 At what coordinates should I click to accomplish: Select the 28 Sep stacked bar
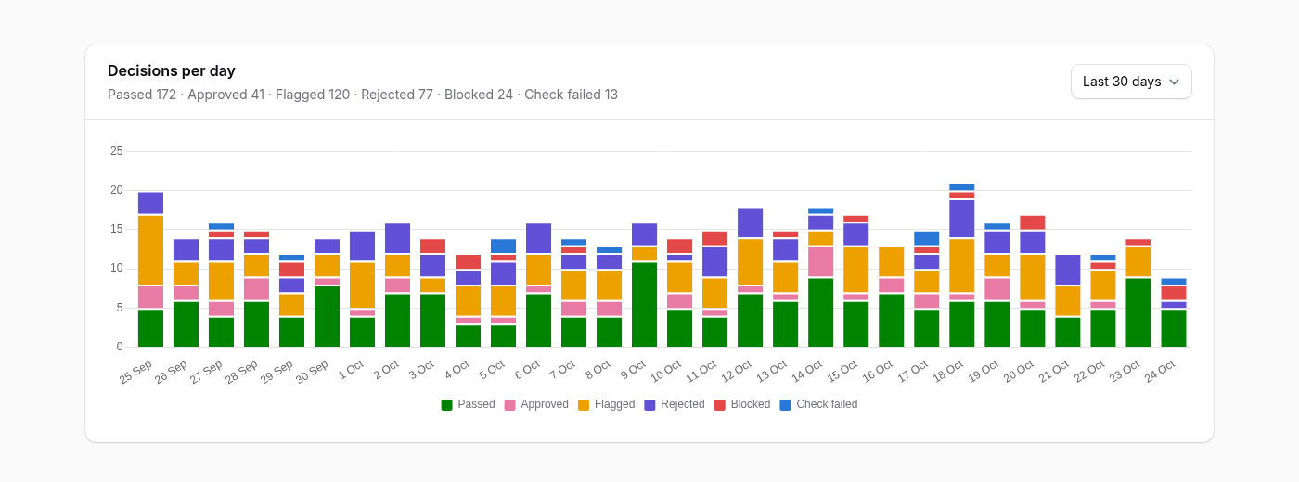(257, 289)
